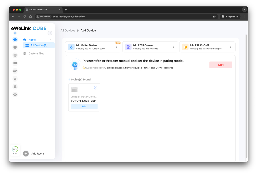Select All Devices(1) in sidebar

point(39,45)
